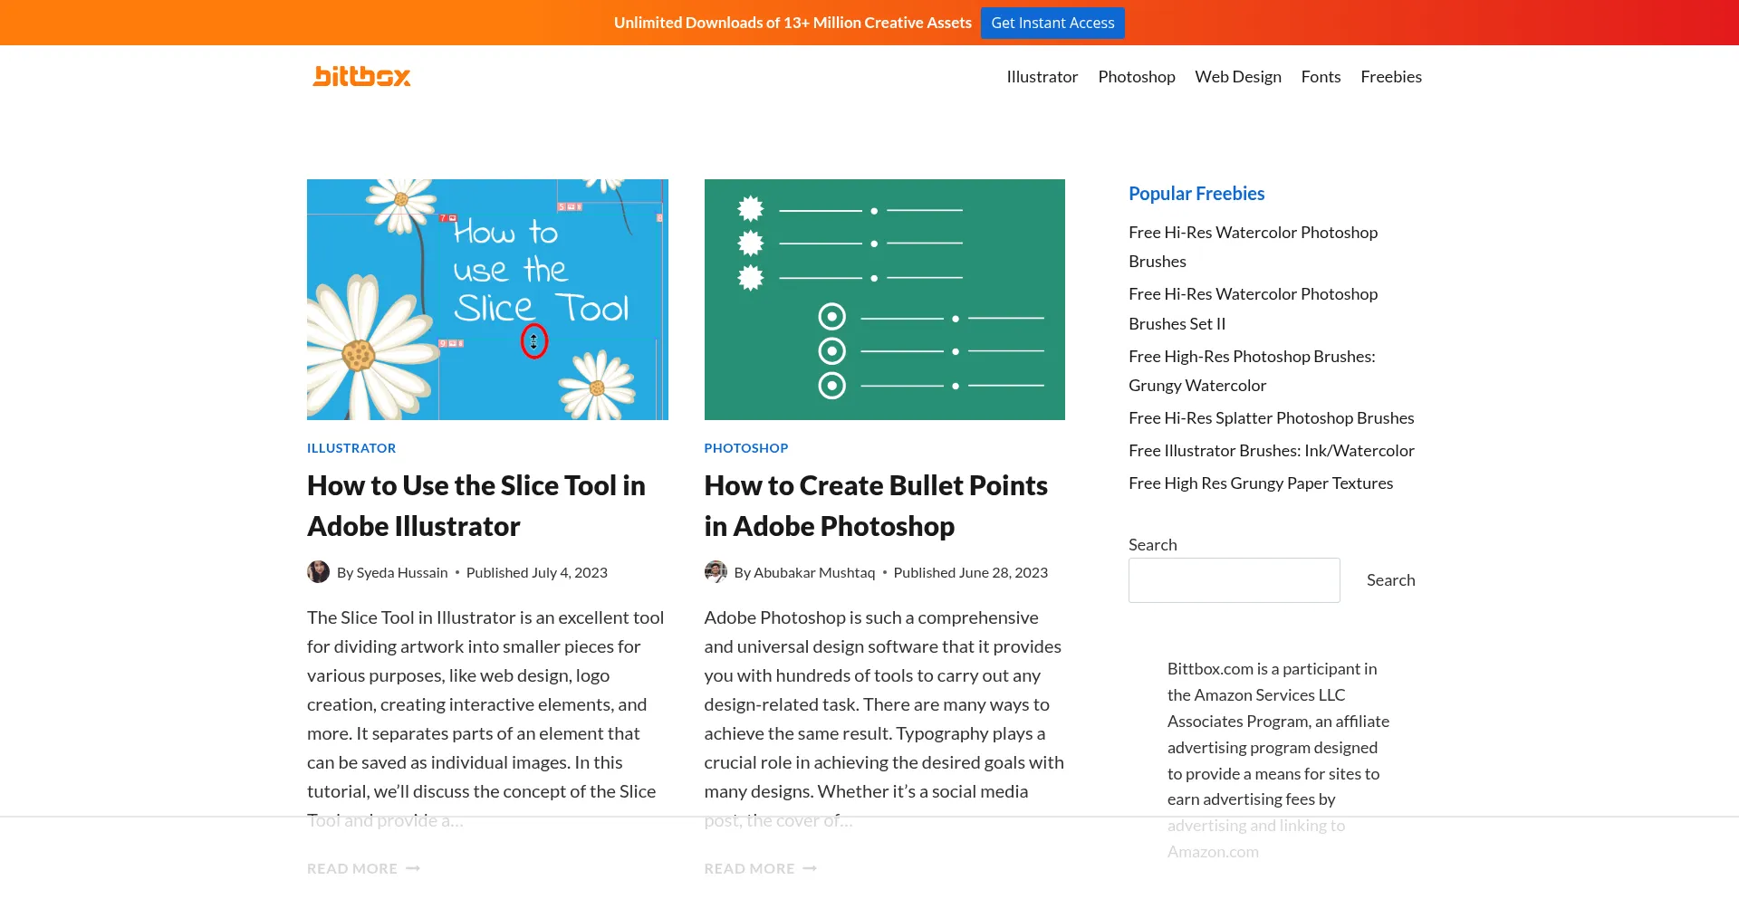Open the Slice Tool article thumbnail
This screenshot has width=1739, height=899.
487,300
